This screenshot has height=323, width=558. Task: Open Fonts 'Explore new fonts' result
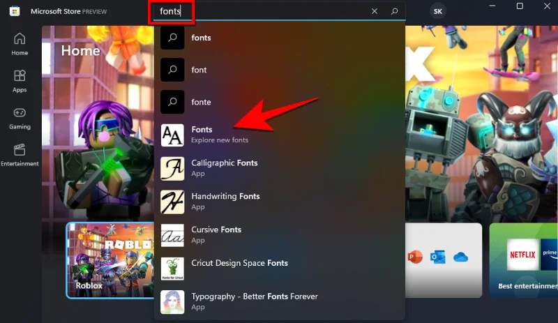pyautogui.click(x=280, y=135)
